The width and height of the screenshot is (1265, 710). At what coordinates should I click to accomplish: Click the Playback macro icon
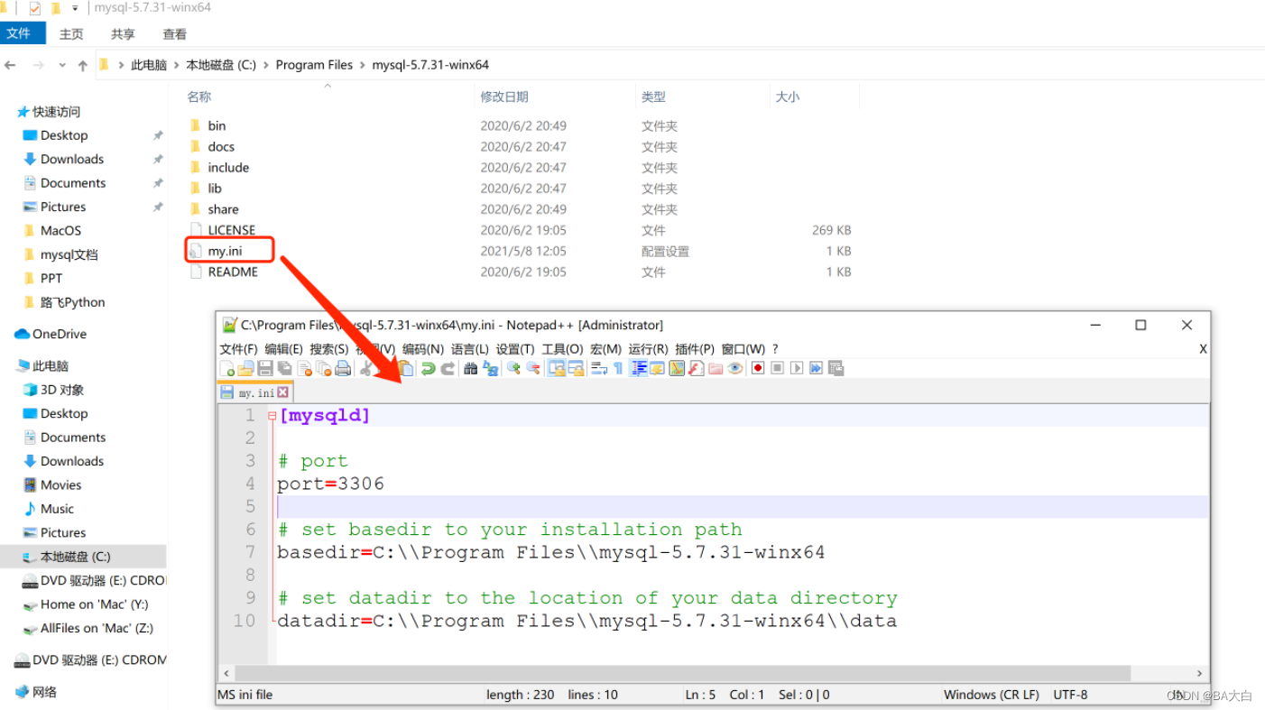pyautogui.click(x=798, y=368)
